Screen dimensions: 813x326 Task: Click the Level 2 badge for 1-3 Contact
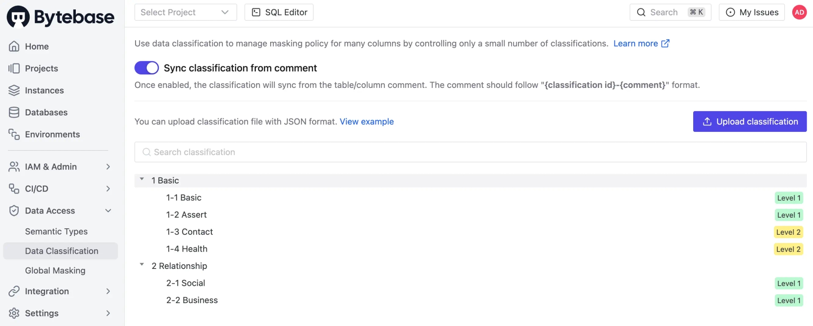coord(788,232)
